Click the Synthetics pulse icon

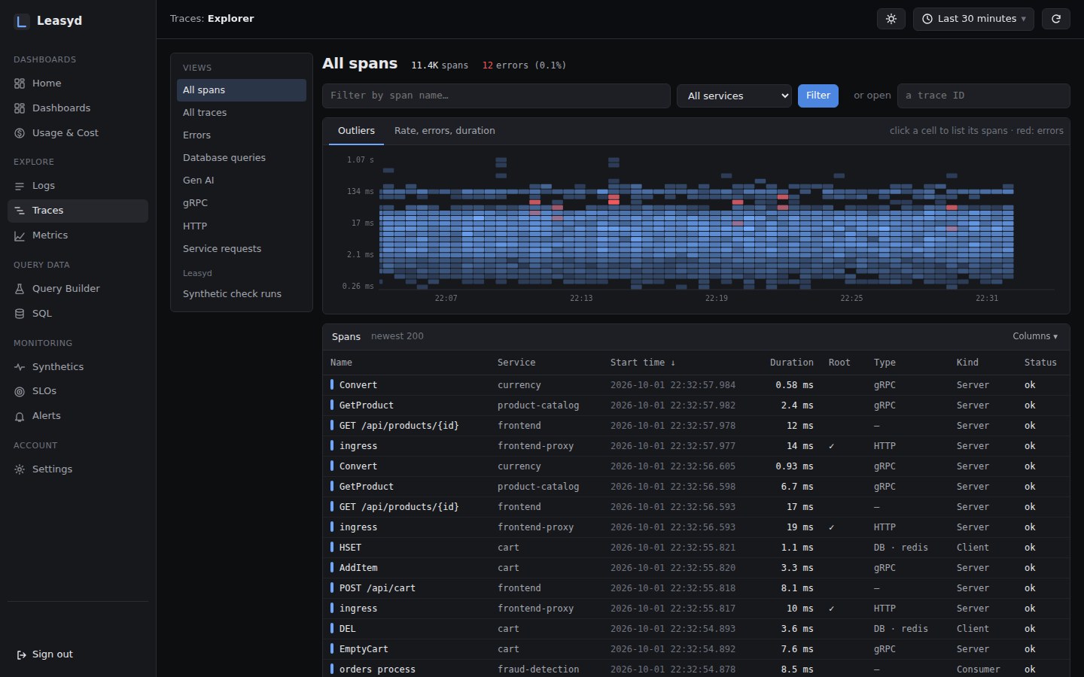20,367
